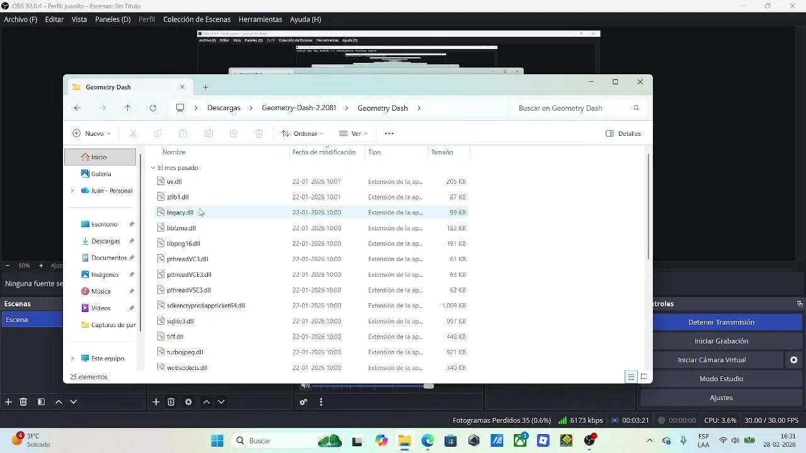
Task: Unpin Escritorio using its pin icon
Action: tap(132, 225)
